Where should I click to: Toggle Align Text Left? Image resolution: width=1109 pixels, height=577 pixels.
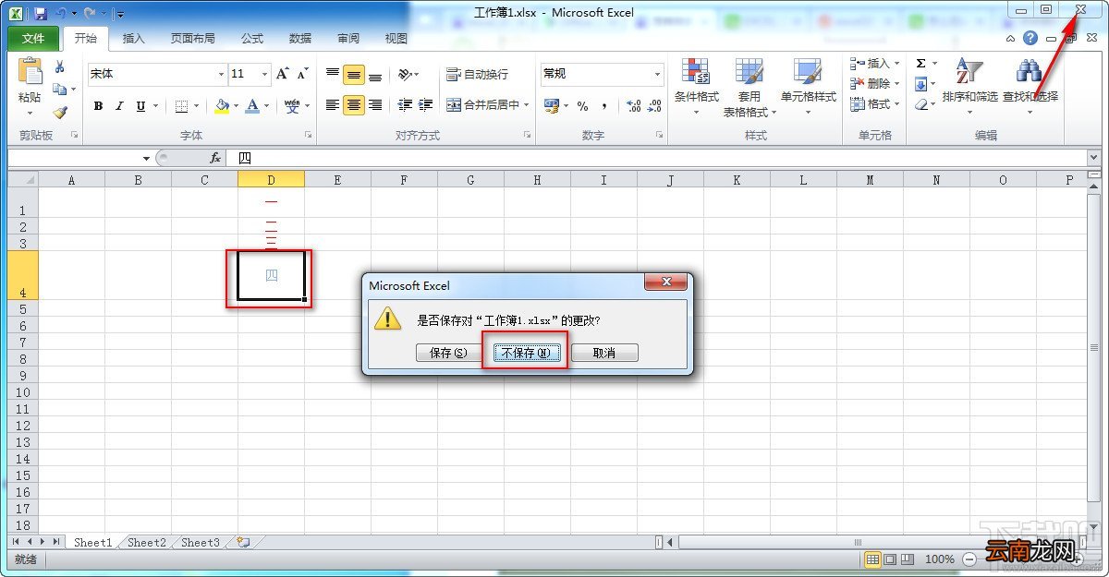tap(333, 105)
